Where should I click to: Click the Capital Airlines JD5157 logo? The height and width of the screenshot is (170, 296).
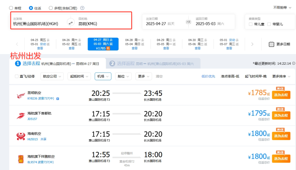click(21, 116)
